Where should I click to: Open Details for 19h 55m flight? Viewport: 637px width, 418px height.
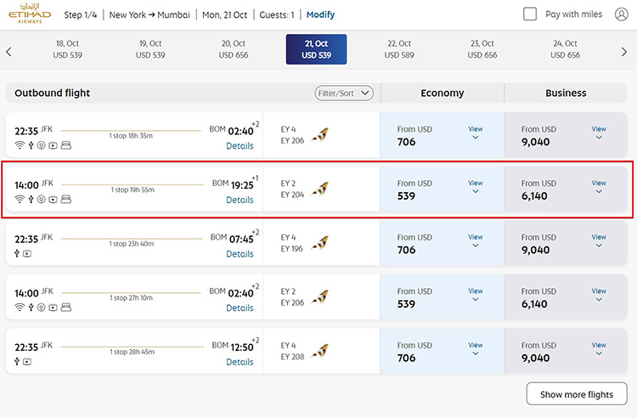[x=240, y=200]
